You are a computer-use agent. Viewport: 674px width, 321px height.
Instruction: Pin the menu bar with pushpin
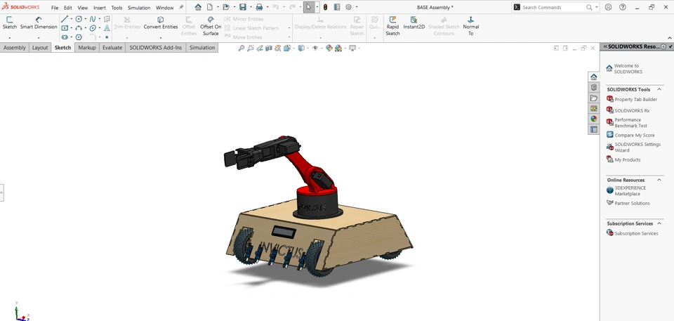181,7
